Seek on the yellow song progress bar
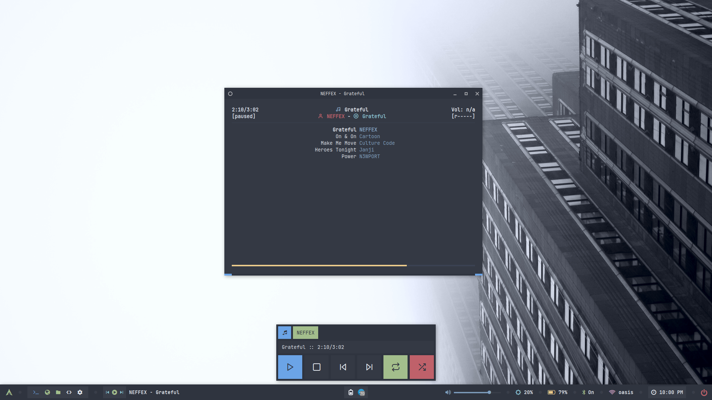This screenshot has width=712, height=400. point(319,266)
